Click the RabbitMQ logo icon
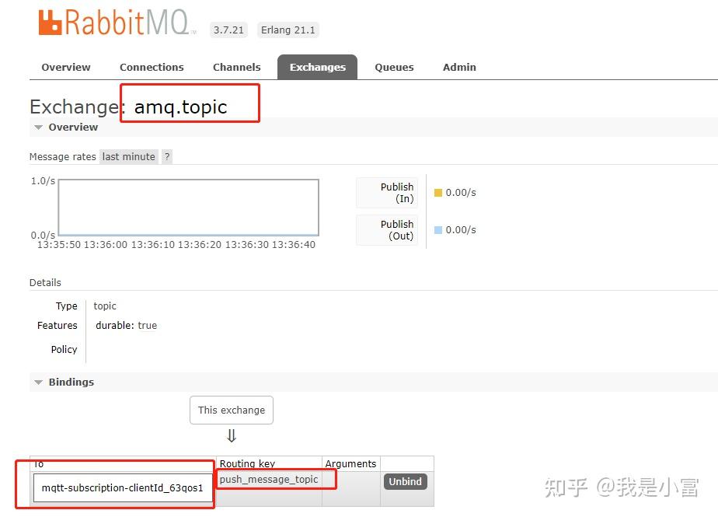This screenshot has width=718, height=517. pyautogui.click(x=51, y=23)
